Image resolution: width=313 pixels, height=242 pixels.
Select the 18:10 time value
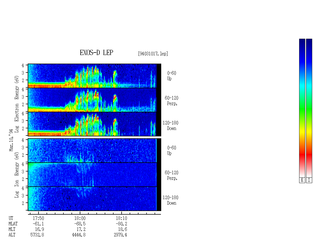[x=121, y=218]
